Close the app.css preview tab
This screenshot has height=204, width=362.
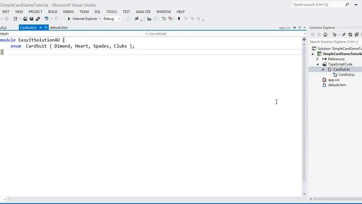(x=300, y=28)
